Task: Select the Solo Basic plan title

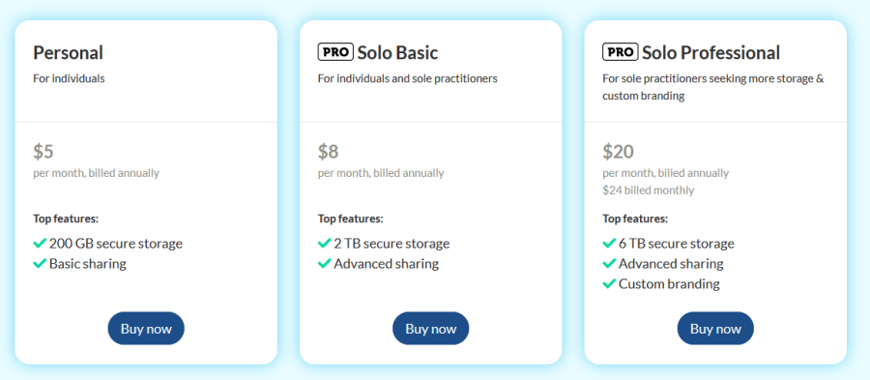Action: click(398, 53)
